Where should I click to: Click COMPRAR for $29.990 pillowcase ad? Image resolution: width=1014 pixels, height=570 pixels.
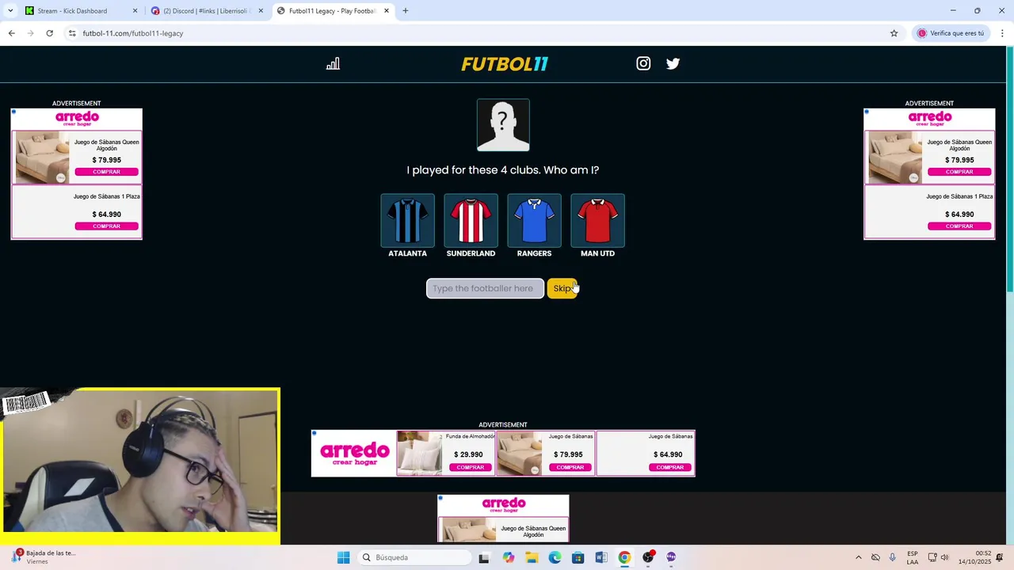pos(470,467)
